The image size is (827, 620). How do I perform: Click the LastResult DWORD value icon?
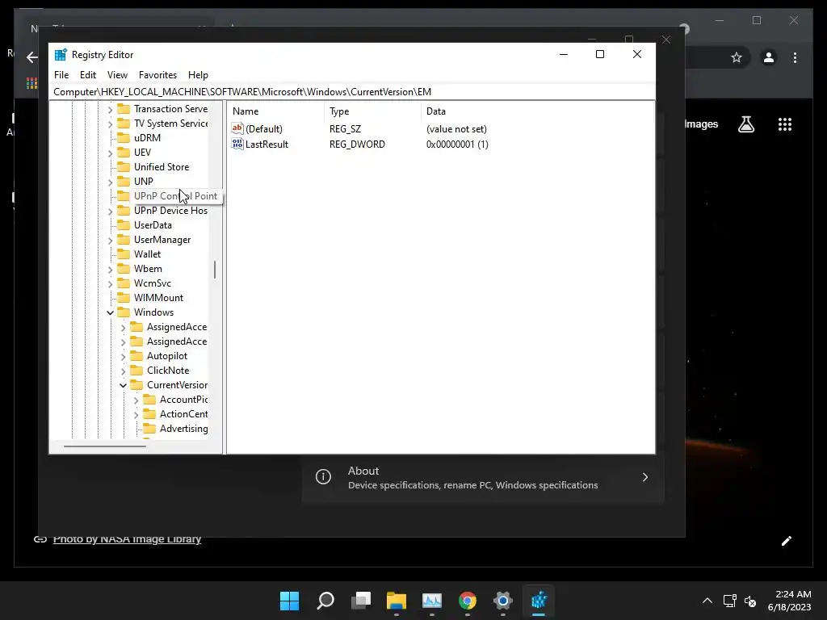[x=237, y=144]
